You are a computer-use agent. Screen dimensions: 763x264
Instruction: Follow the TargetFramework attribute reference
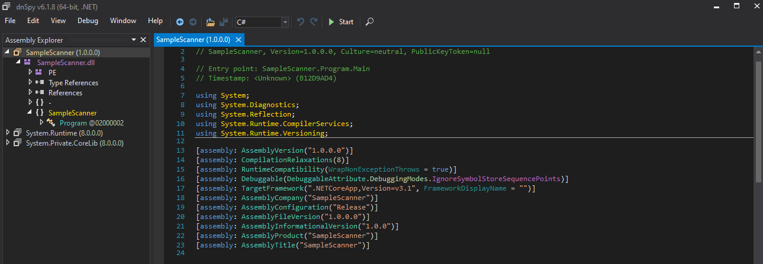tap(272, 188)
